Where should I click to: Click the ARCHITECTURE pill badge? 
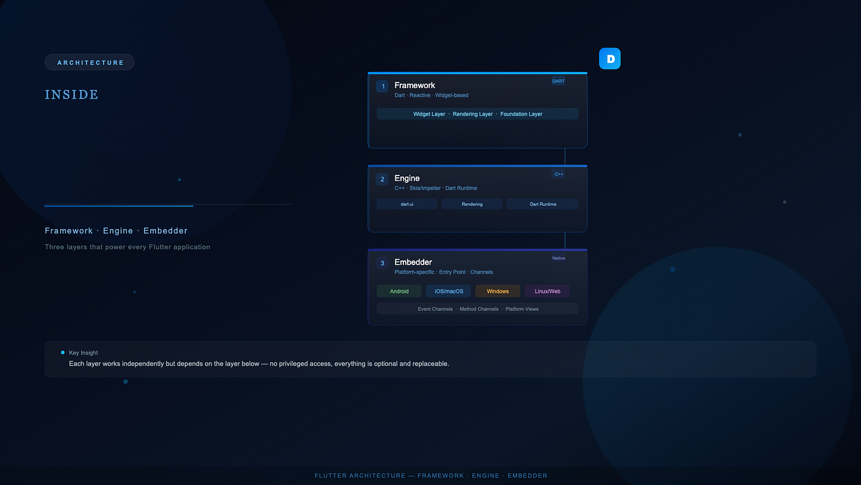click(x=90, y=62)
